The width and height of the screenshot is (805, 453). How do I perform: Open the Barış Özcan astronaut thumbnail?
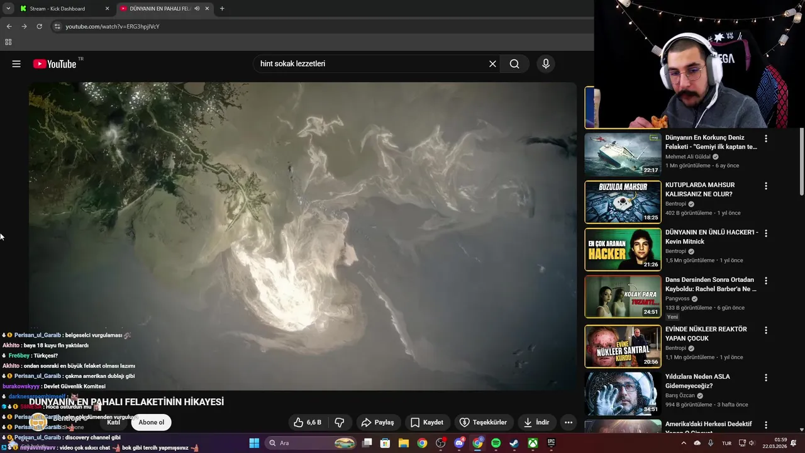point(623,393)
